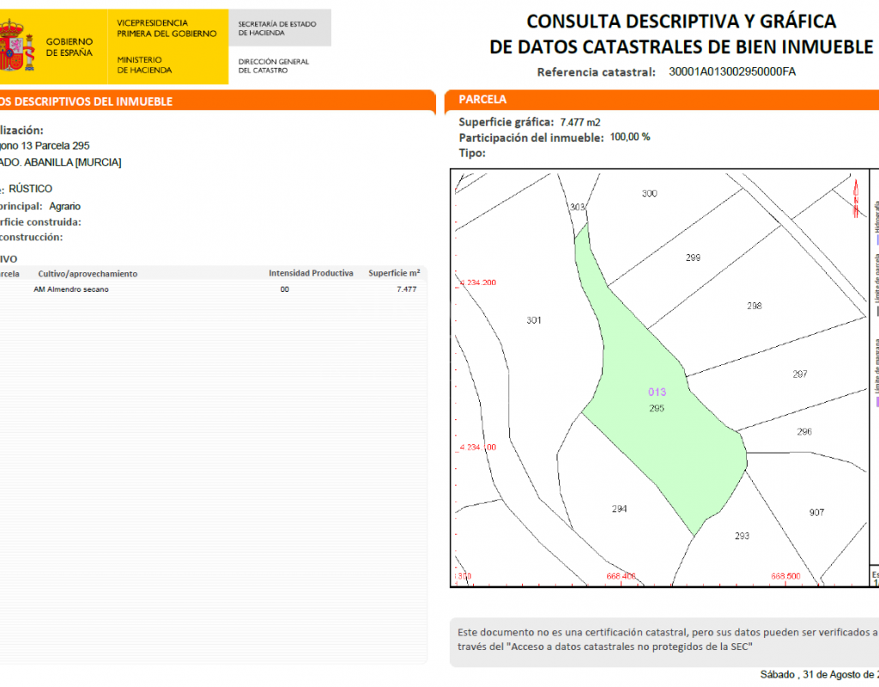The image size is (879, 687).
Task: Click the Intensidad Productiva column header
Action: 311,273
